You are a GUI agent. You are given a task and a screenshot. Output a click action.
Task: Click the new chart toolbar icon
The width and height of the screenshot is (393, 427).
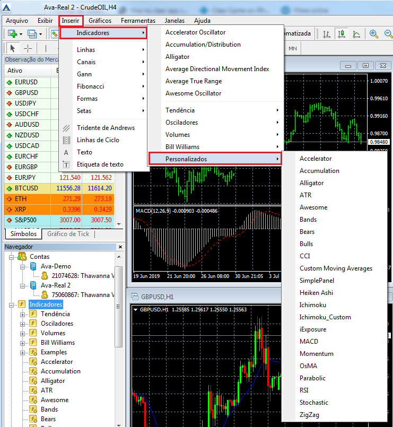point(12,34)
